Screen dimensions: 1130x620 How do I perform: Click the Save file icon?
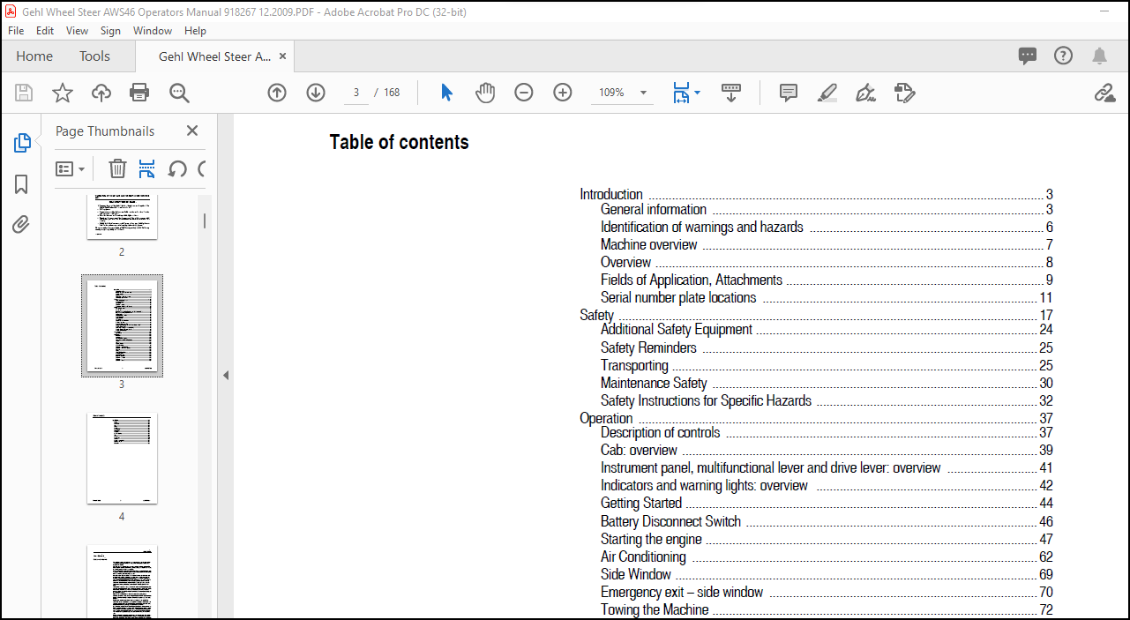click(x=24, y=93)
